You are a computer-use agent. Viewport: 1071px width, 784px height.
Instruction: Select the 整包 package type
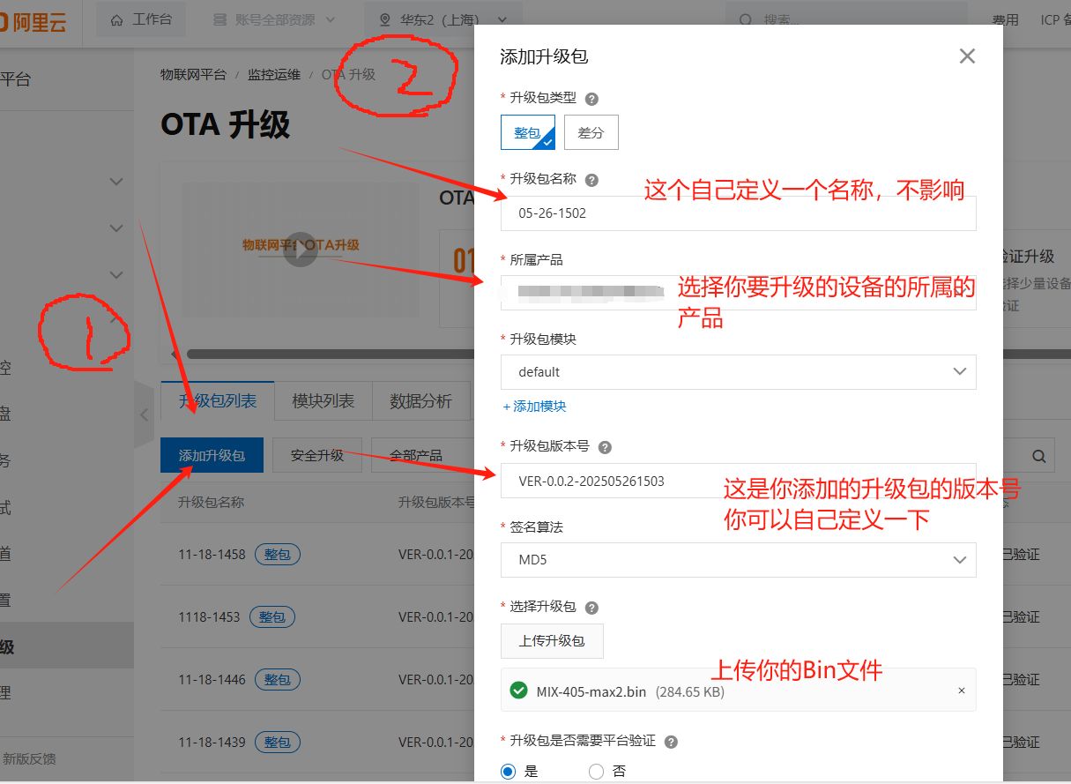pyautogui.click(x=528, y=132)
